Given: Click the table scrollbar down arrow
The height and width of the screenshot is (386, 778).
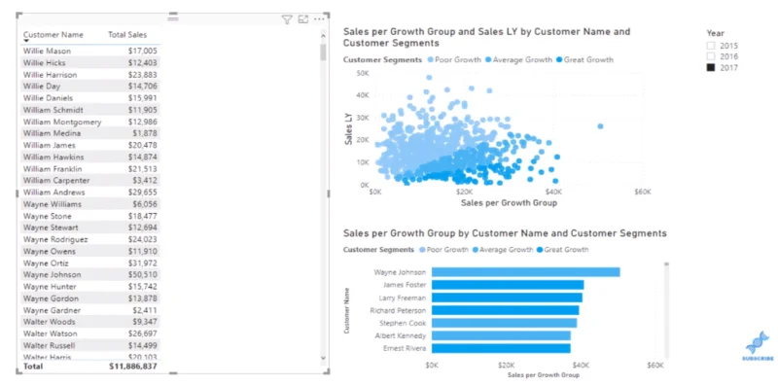Looking at the screenshot, I should [324, 358].
